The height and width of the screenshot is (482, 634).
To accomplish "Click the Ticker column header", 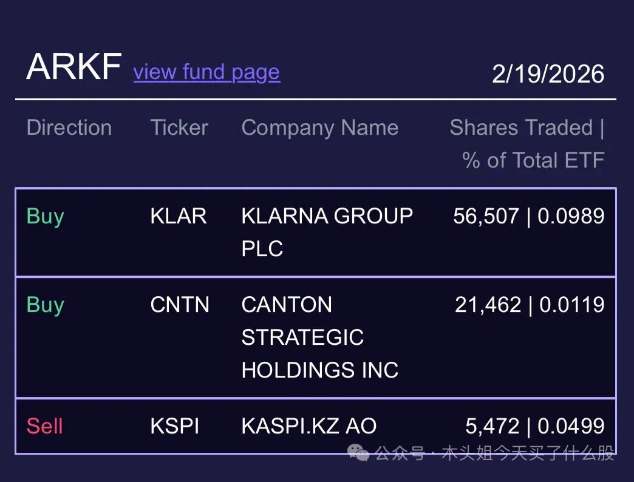I will tap(179, 128).
